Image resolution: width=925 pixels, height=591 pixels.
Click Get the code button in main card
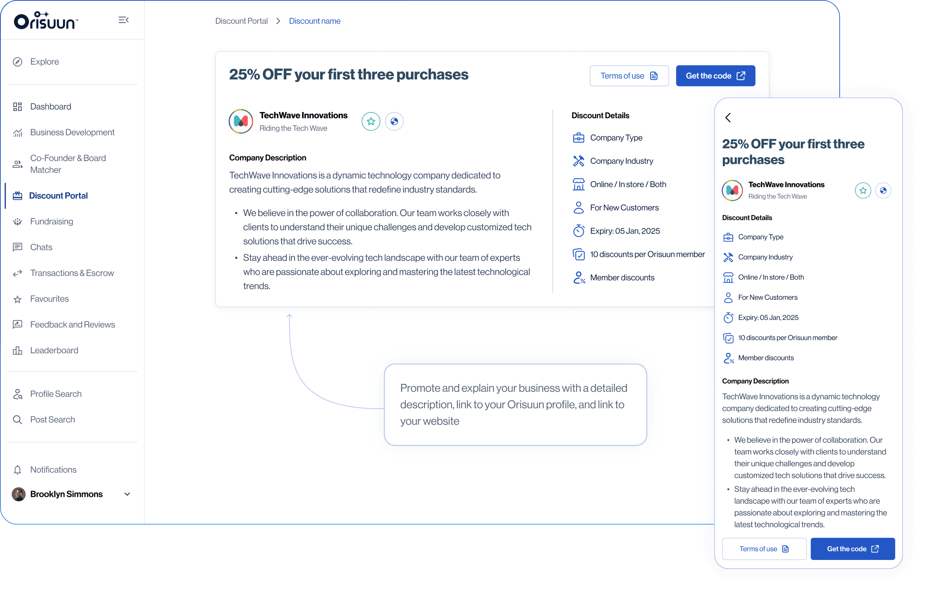pos(715,76)
